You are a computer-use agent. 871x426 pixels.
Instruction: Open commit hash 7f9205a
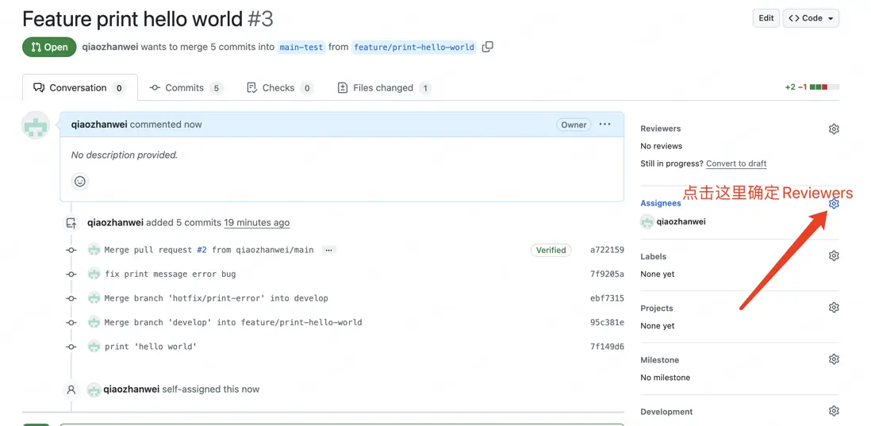tap(607, 274)
